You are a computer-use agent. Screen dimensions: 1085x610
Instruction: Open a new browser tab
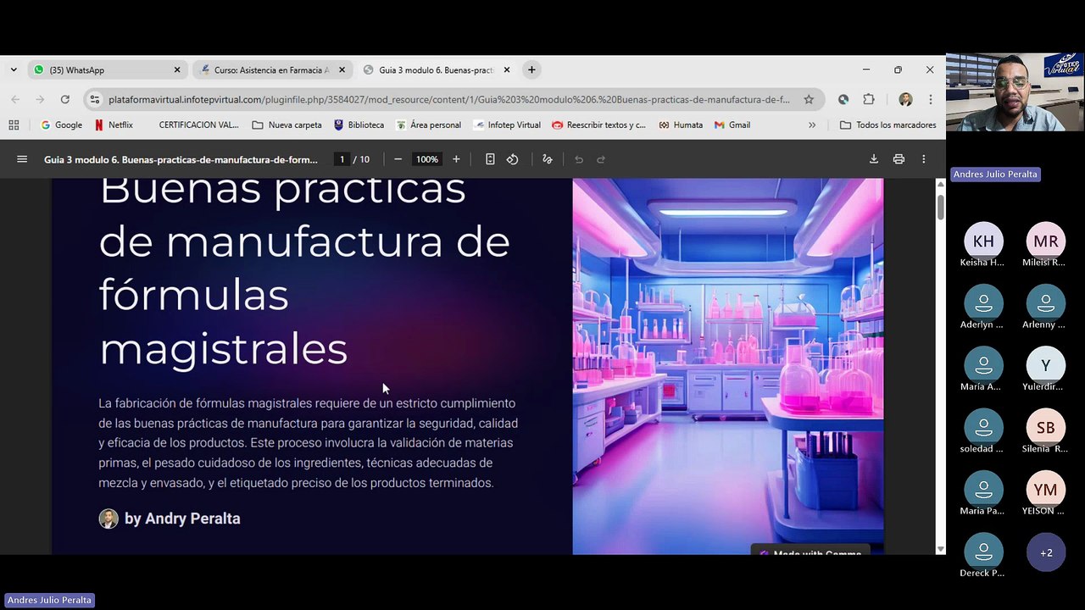[531, 70]
